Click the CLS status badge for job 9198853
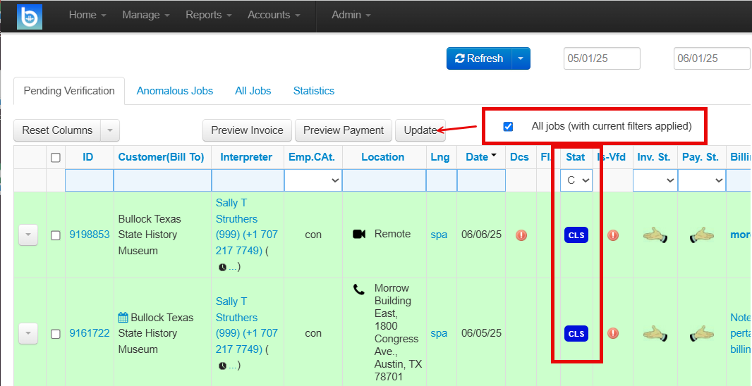752x386 pixels. coord(576,235)
